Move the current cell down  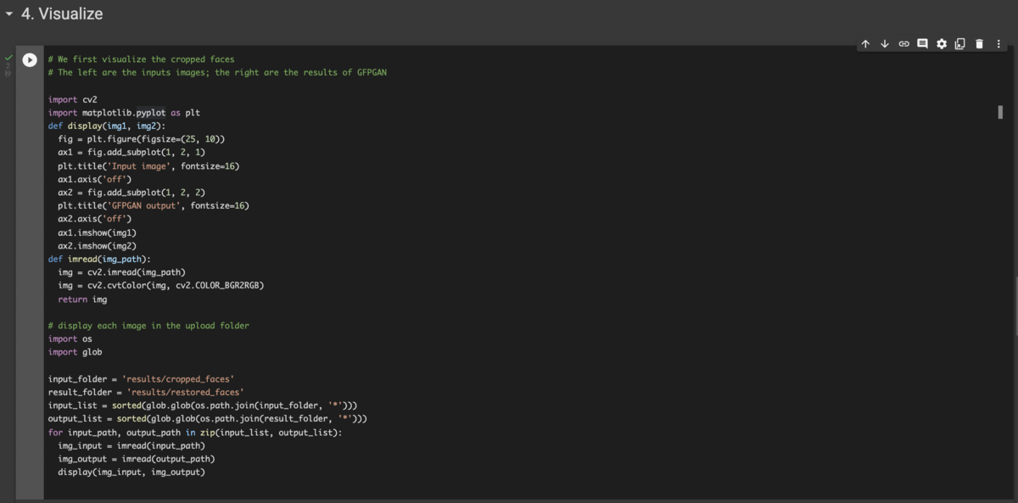click(x=885, y=42)
